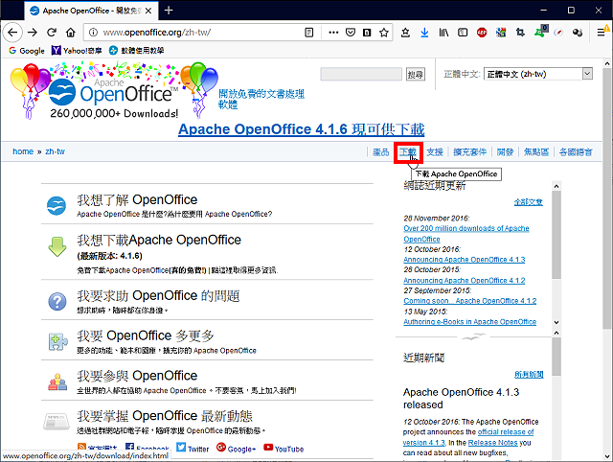613x462 pixels.
Task: Click the colorful translator extension icon
Action: pos(501,33)
